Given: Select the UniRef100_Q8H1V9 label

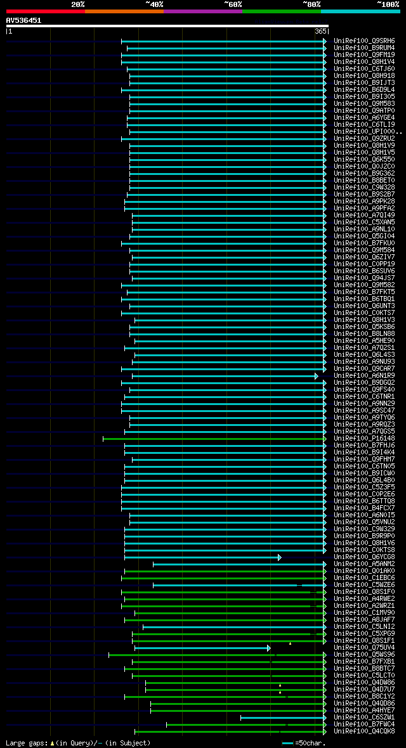Looking at the screenshot, I should pyautogui.click(x=364, y=146).
